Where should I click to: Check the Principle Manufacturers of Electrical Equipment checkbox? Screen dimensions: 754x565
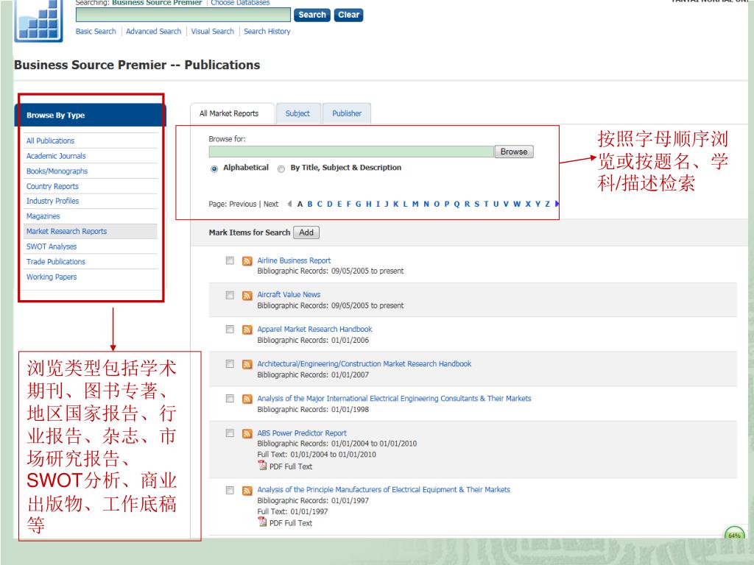[230, 490]
